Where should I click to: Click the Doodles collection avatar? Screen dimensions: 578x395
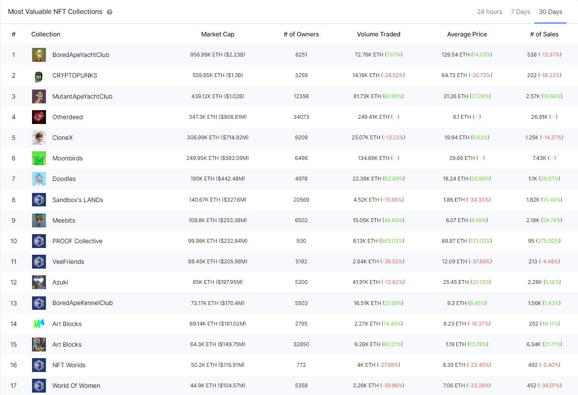39,179
